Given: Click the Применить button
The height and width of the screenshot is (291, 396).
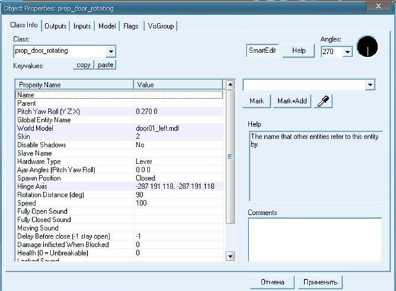Looking at the screenshot, I should (x=320, y=282).
